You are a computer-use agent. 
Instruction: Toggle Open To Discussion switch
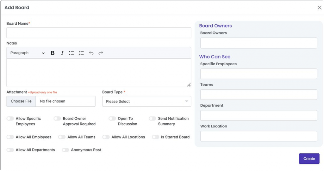point(112,119)
